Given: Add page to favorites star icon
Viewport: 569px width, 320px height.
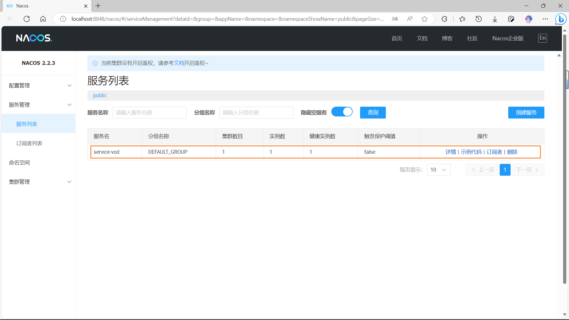Looking at the screenshot, I should pos(424,19).
